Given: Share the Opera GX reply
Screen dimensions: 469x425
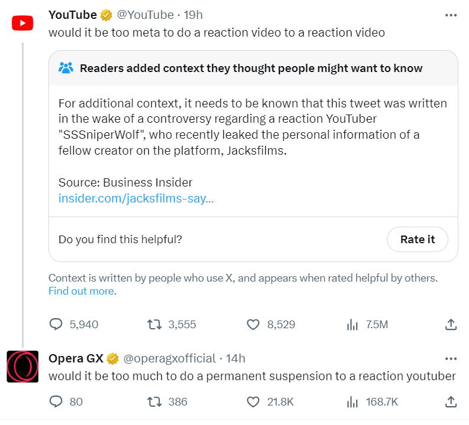Looking at the screenshot, I should pos(451,402).
